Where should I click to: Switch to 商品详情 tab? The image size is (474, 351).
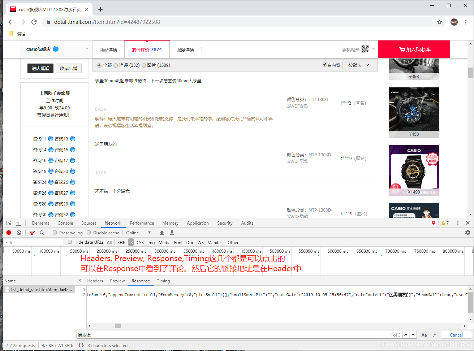pyautogui.click(x=108, y=49)
